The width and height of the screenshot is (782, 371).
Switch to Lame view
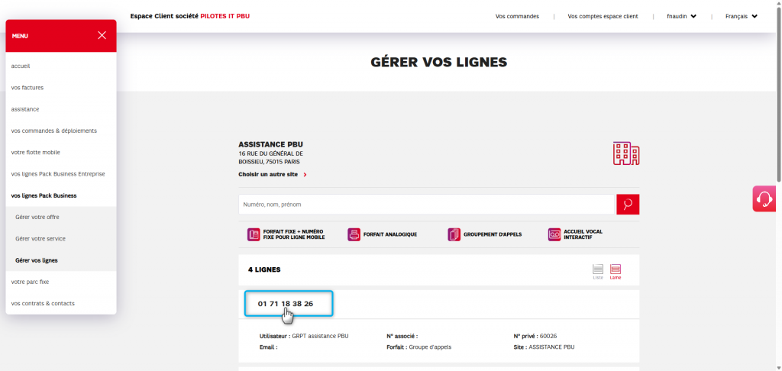(616, 272)
